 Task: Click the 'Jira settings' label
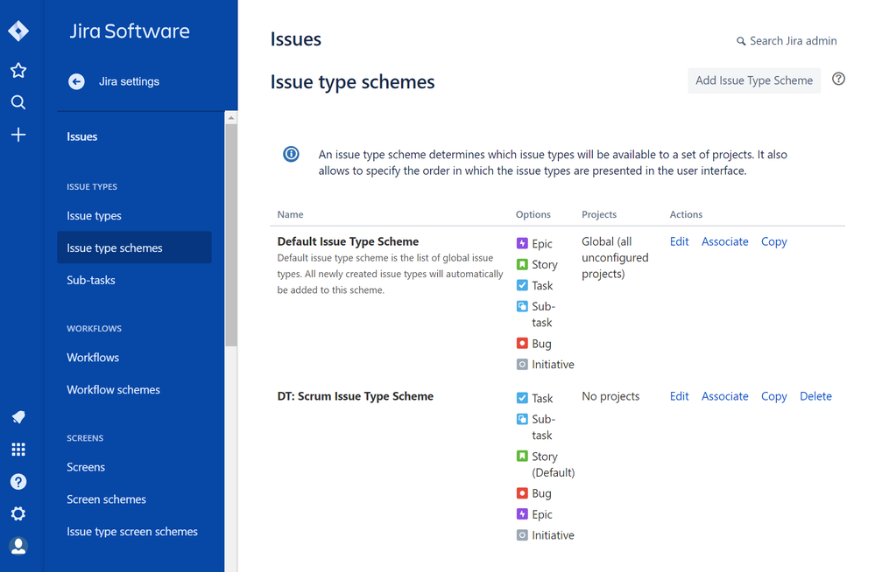[129, 81]
